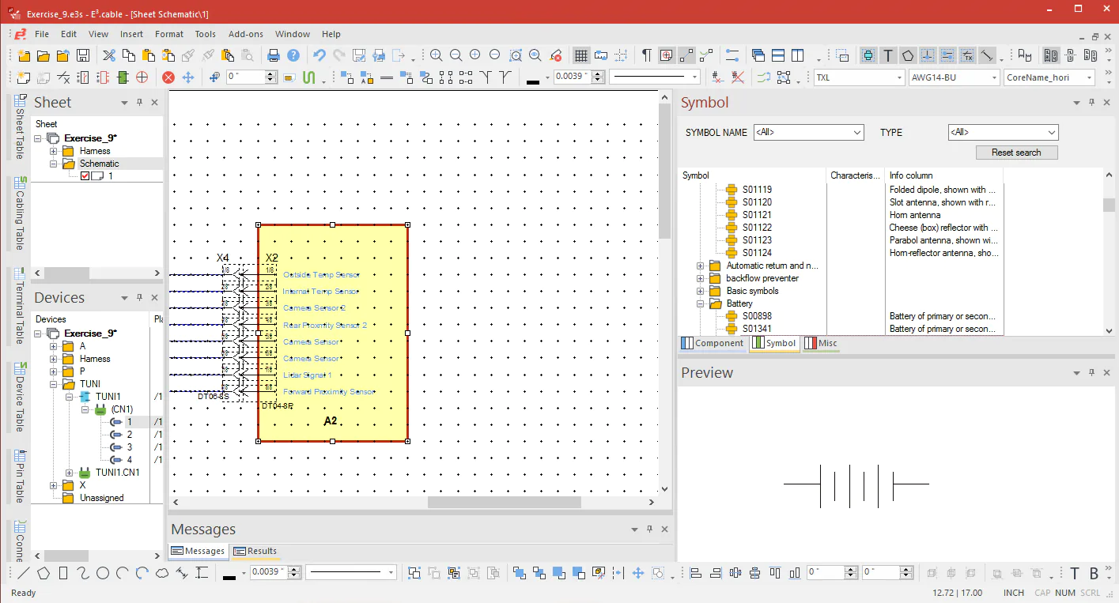The width and height of the screenshot is (1119, 603).
Task: Switch to the Component tab
Action: tap(713, 344)
